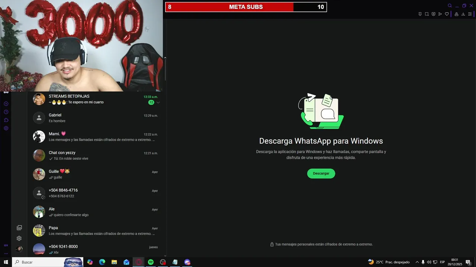Open the player icon in Opera sidebar
The width and height of the screenshot is (476, 267).
[6, 104]
